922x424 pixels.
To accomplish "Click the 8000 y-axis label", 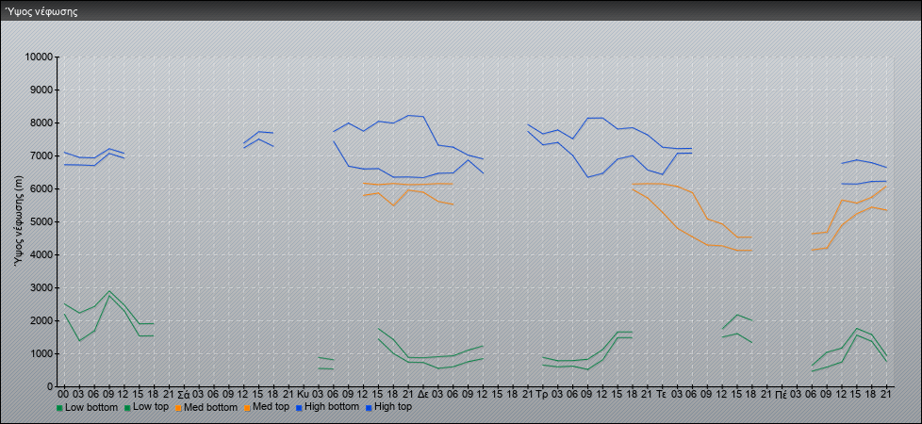I will (41, 122).
